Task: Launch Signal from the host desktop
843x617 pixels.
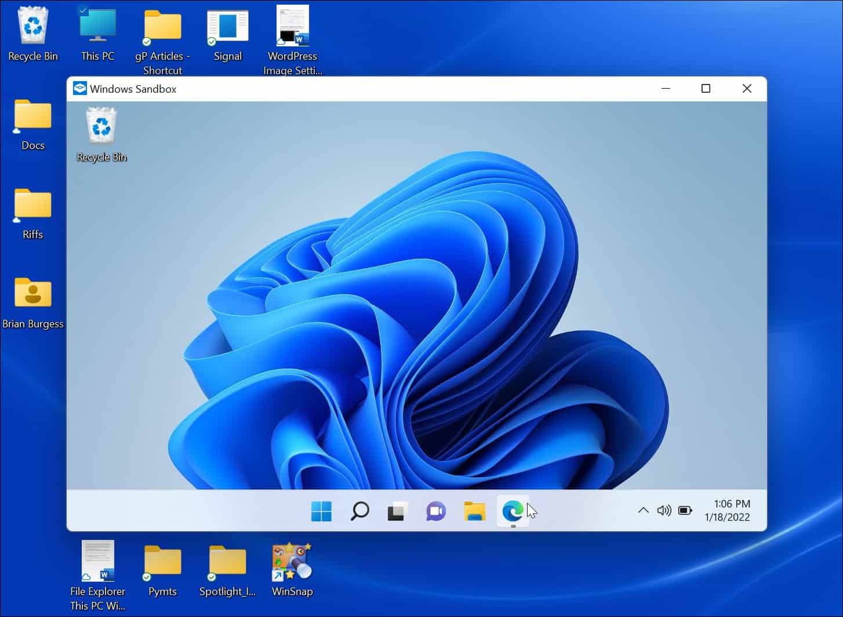Action: click(x=227, y=25)
